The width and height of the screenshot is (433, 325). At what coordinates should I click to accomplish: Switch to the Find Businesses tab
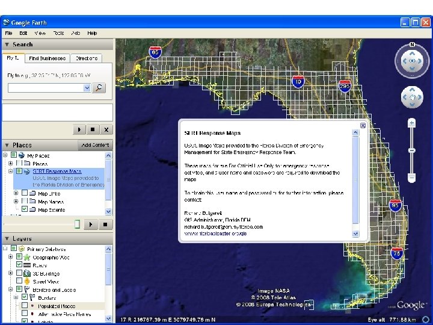48,58
